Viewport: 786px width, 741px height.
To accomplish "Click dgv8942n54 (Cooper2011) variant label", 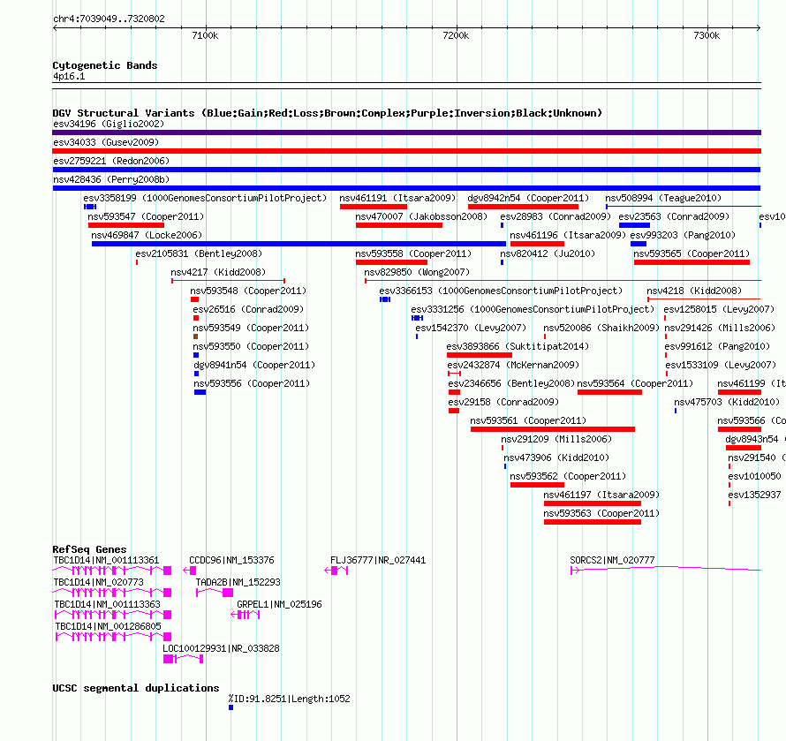I will coord(528,198).
